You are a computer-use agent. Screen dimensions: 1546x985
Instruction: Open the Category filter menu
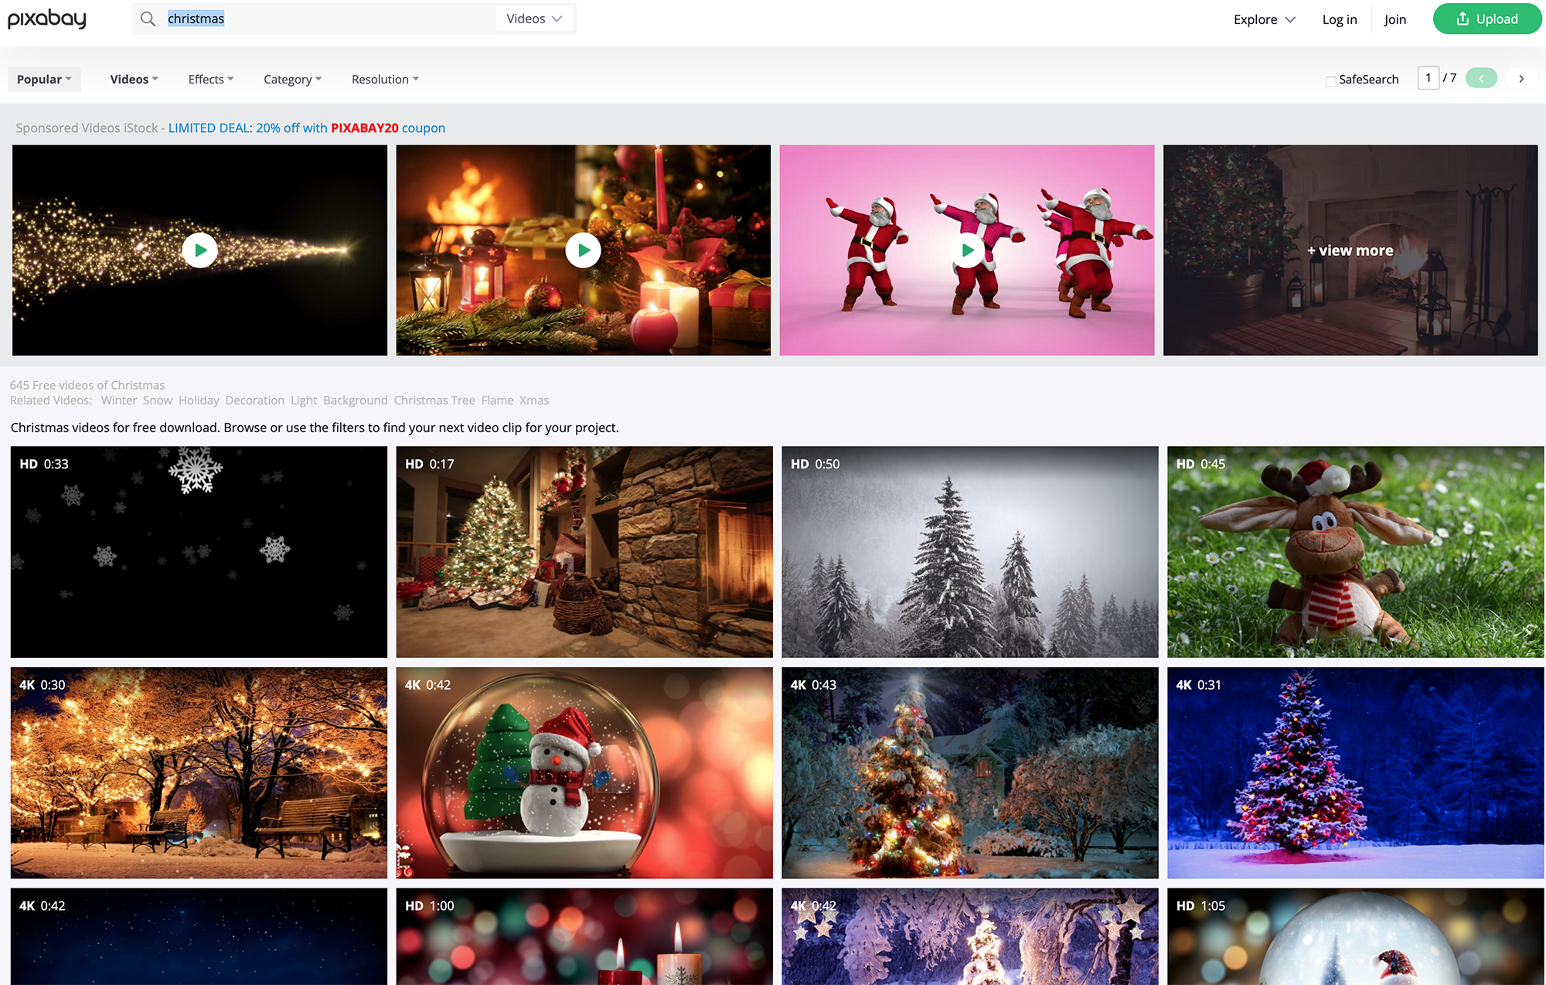click(292, 79)
